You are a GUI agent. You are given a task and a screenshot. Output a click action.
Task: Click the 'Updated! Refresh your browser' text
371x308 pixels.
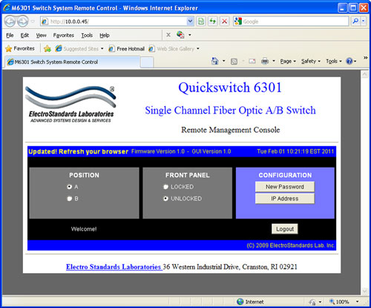78,151
